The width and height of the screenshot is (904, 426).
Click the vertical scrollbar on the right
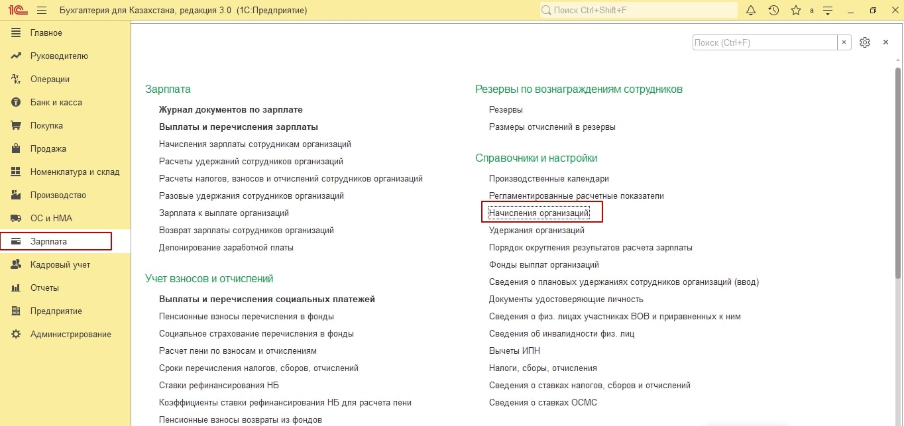pos(898,172)
